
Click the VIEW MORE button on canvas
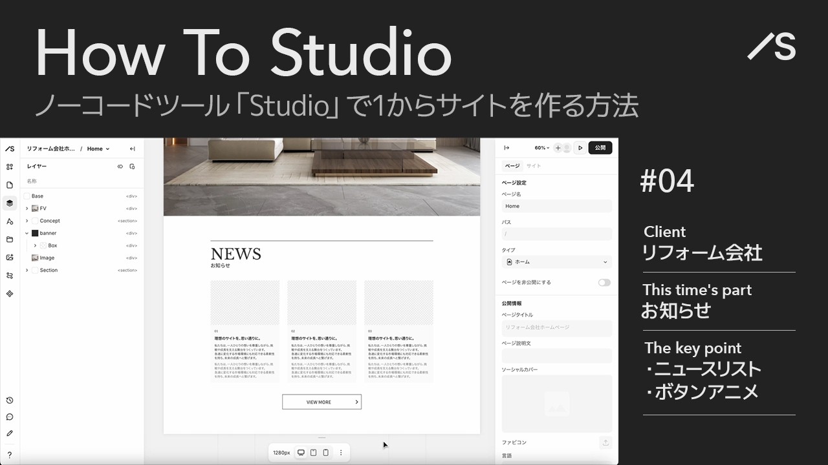[x=321, y=402]
